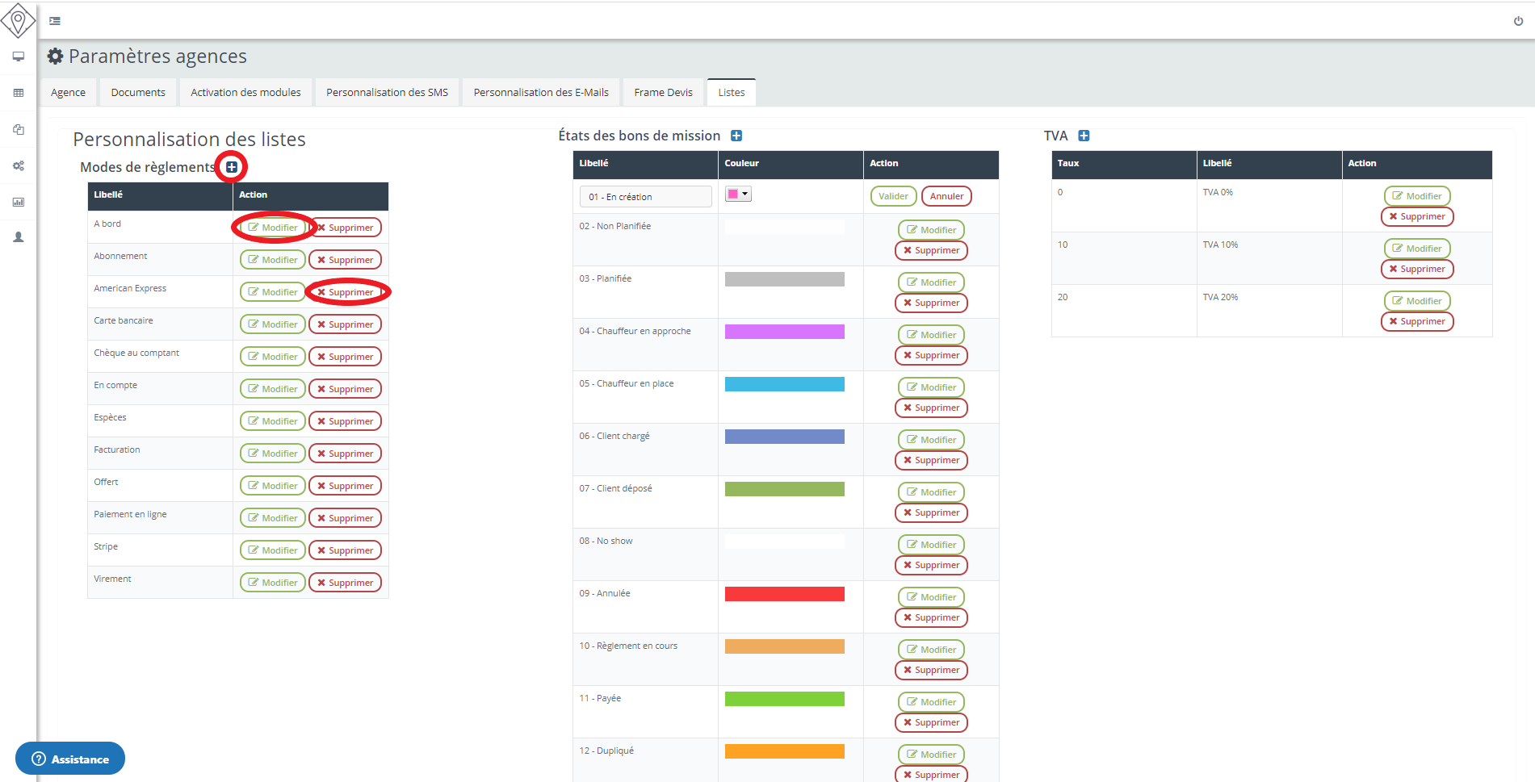1535x782 pixels.
Task: Click Annuler to cancel state editing
Action: [x=946, y=196]
